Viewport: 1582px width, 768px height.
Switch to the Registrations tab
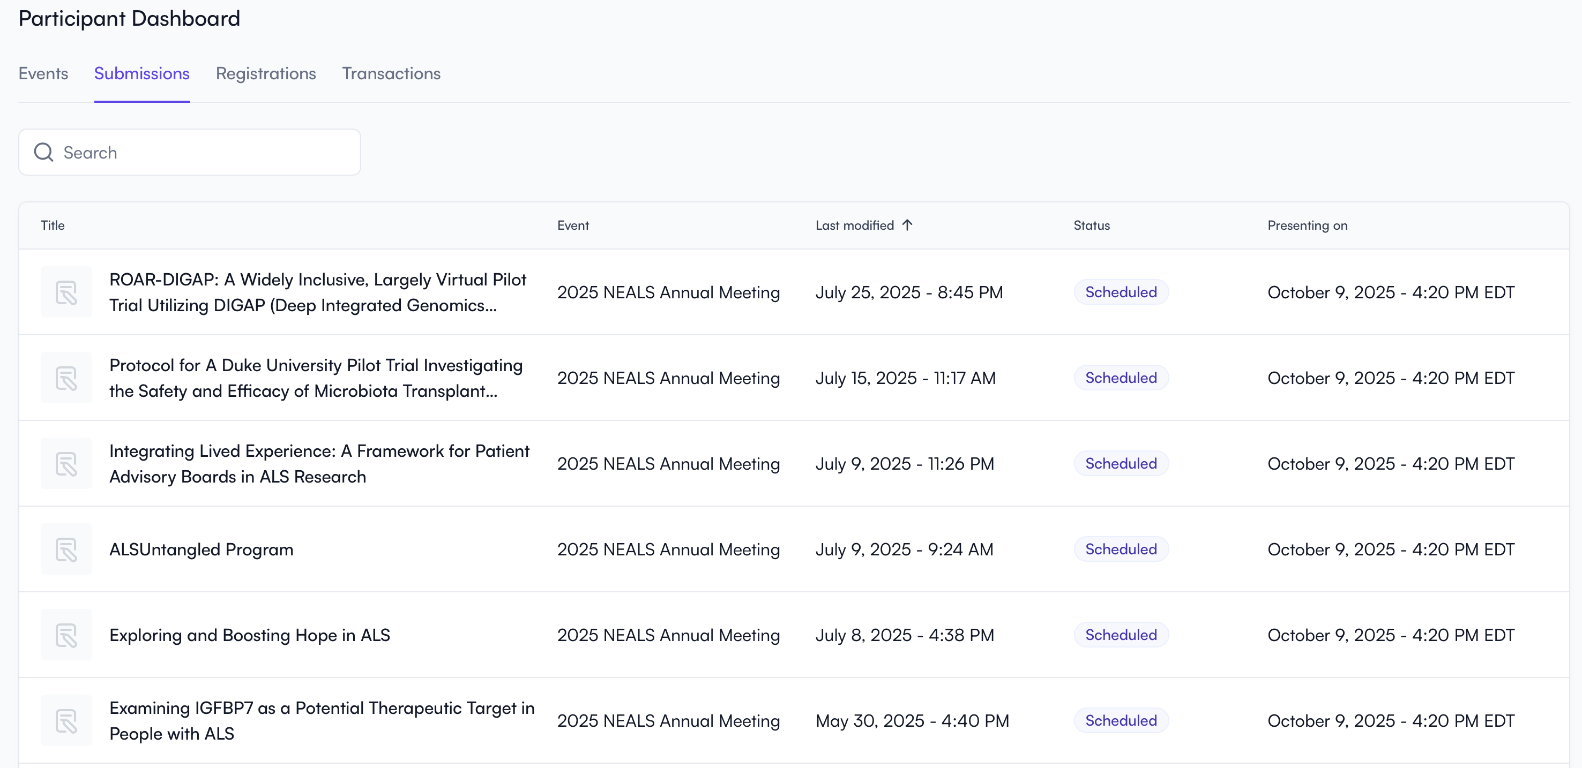click(265, 74)
